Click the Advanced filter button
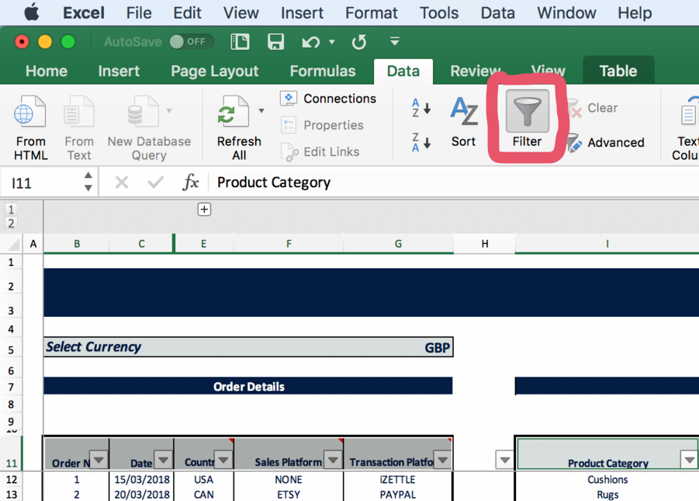Image resolution: width=699 pixels, height=501 pixels. tap(605, 142)
